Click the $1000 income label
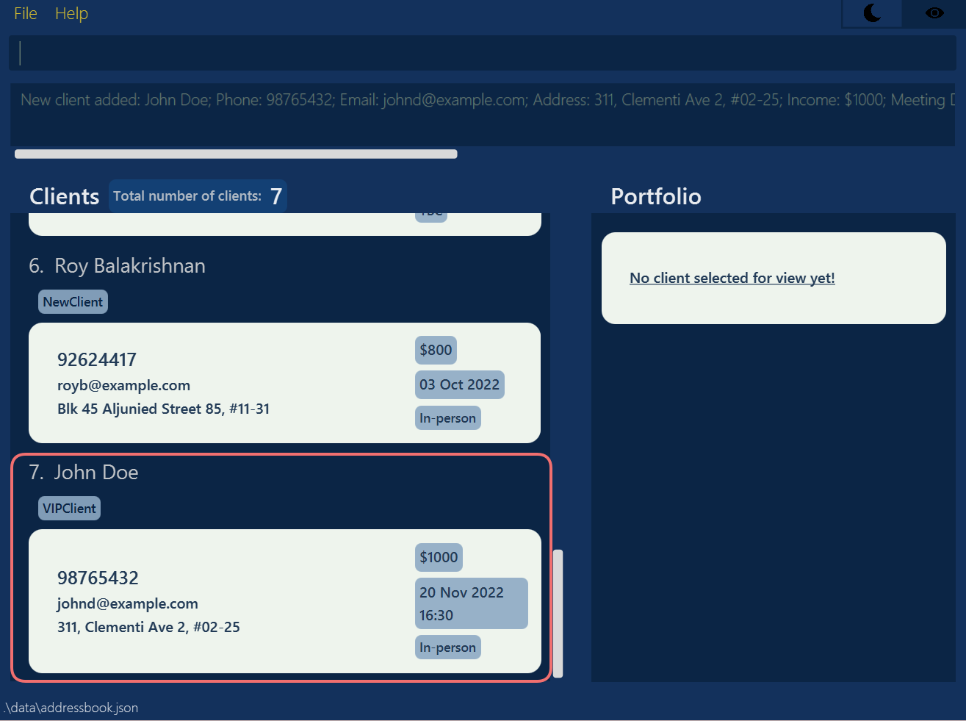966x721 pixels. click(439, 557)
